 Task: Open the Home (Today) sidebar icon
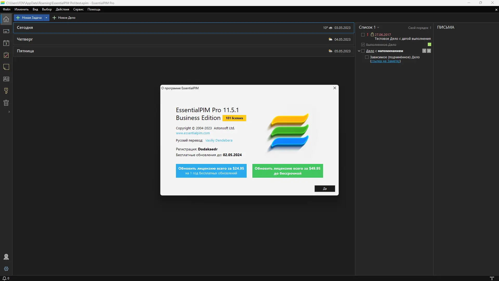[x=6, y=19]
